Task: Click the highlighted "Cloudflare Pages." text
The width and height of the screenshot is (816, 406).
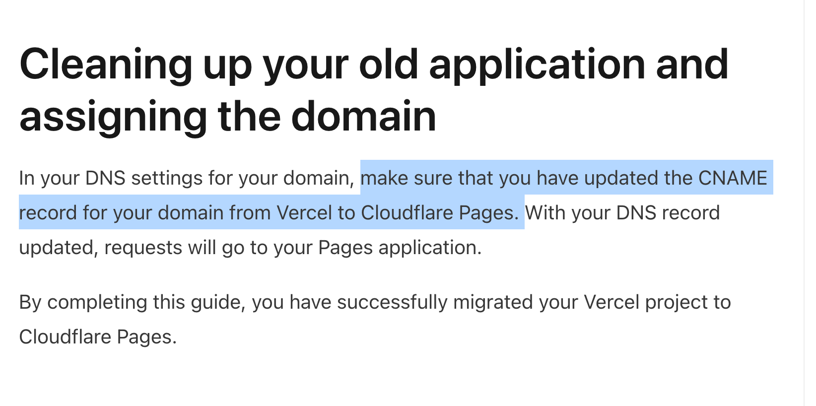Action: [440, 213]
